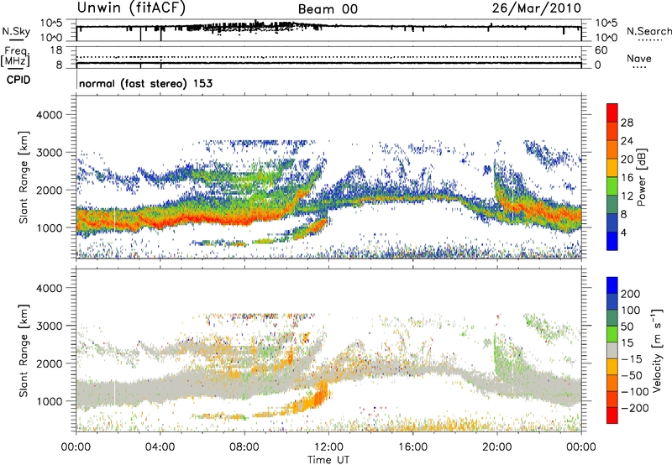Click the "3000" tick on the velocity plot
Screen dimensions: 672x465
click(49, 326)
